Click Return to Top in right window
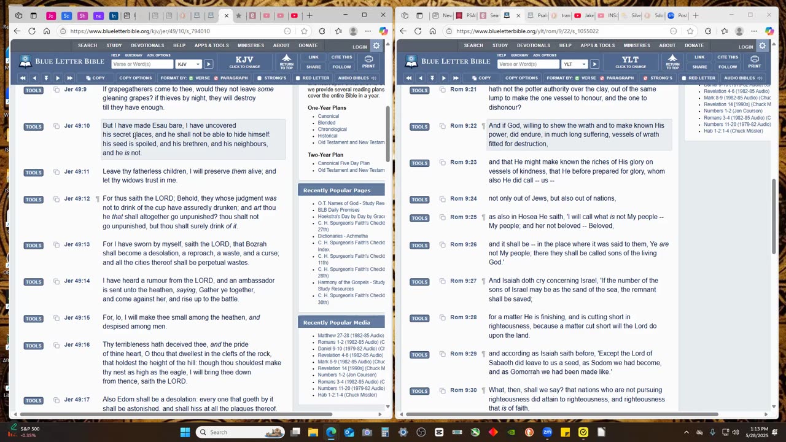 (x=672, y=61)
